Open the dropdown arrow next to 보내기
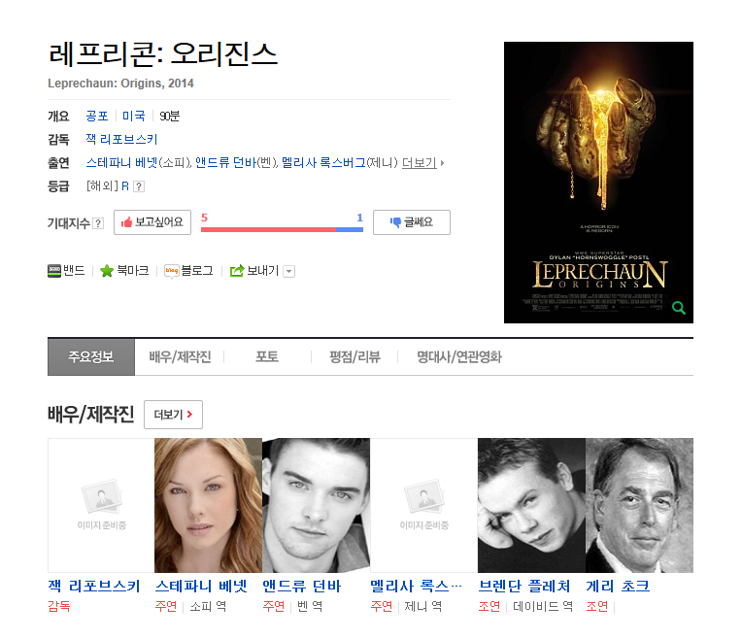This screenshot has width=742, height=639. click(288, 271)
